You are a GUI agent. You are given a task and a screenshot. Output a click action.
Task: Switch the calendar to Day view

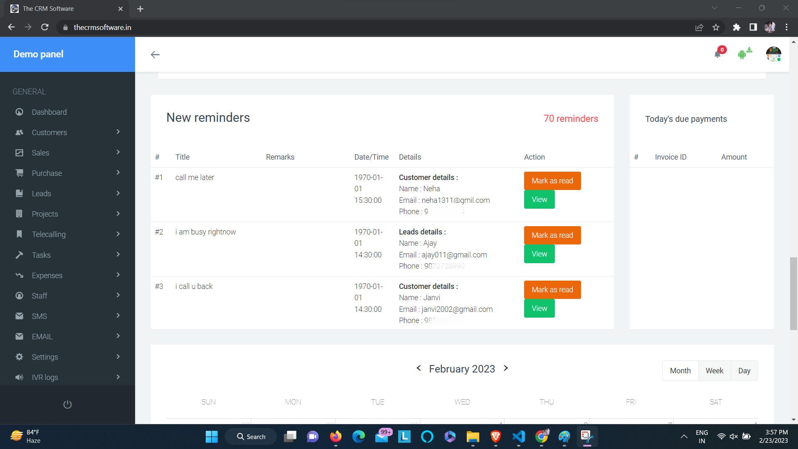tap(744, 370)
